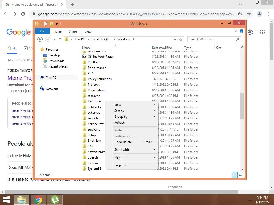
Task: Expand breadcrumb arrow after This PC
Action: point(88,39)
